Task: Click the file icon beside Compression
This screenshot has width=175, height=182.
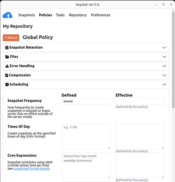Action: pyautogui.click(x=7, y=75)
